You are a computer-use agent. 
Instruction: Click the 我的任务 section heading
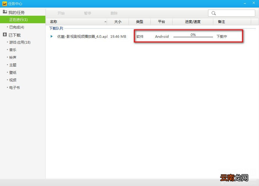[x=17, y=12]
